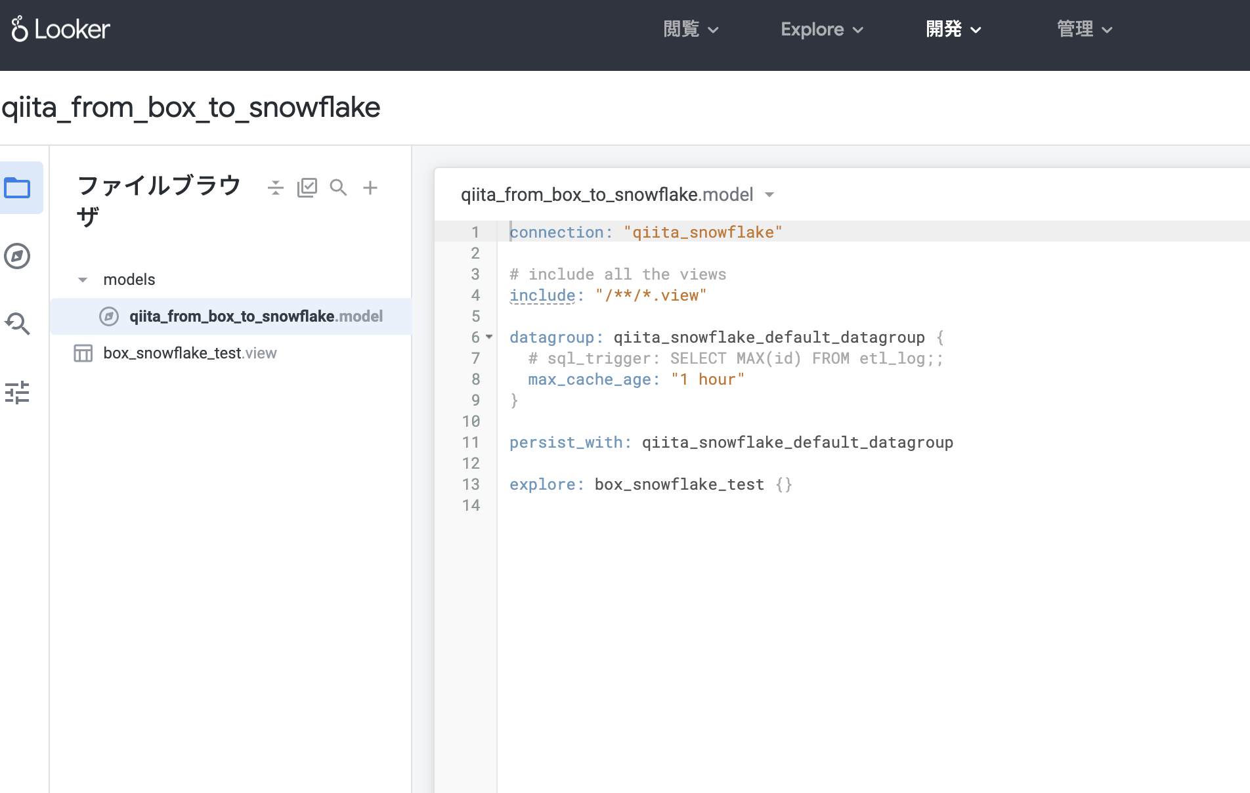Click the Looker logo
This screenshot has width=1250, height=793.
click(60, 29)
